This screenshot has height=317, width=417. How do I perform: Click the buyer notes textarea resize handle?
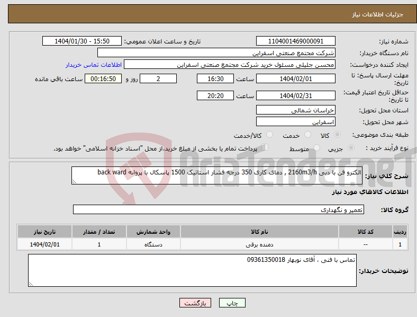pyautogui.click(x=31, y=284)
